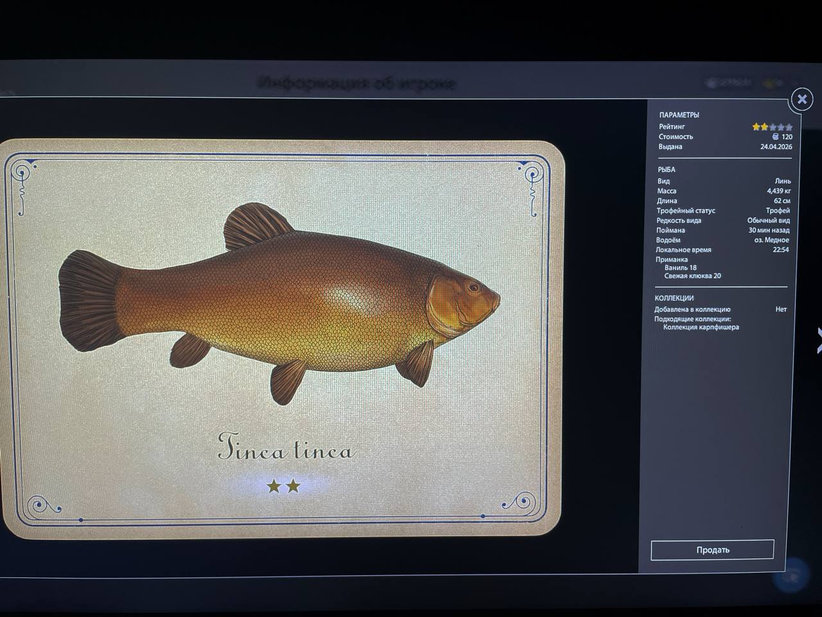Click the second star on the fish card
The width and height of the screenshot is (822, 617).
tap(292, 487)
